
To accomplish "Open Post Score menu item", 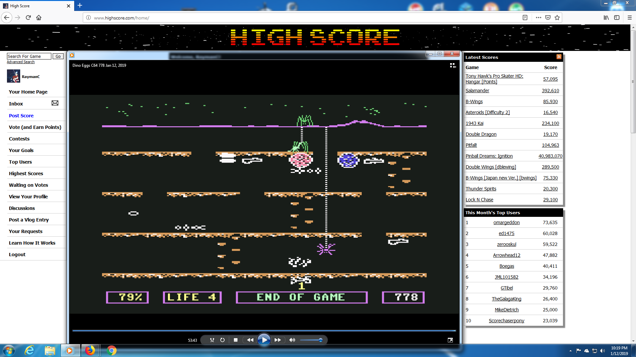I will coord(21,116).
